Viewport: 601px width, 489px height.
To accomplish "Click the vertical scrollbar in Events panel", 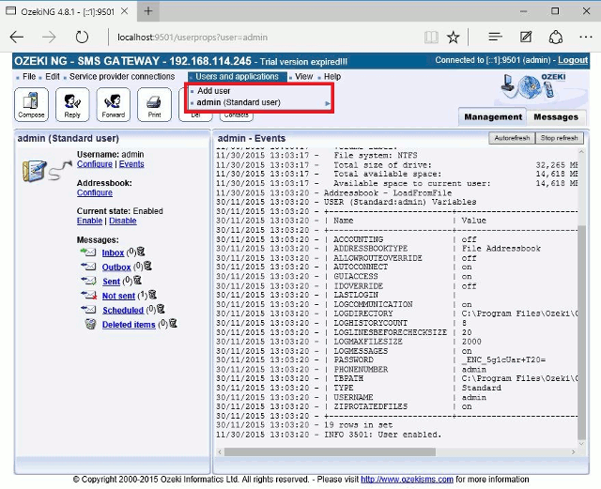I will [x=581, y=332].
